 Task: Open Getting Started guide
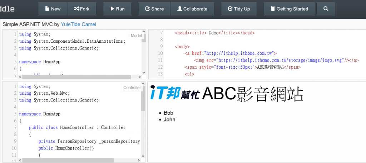(x=290, y=9)
